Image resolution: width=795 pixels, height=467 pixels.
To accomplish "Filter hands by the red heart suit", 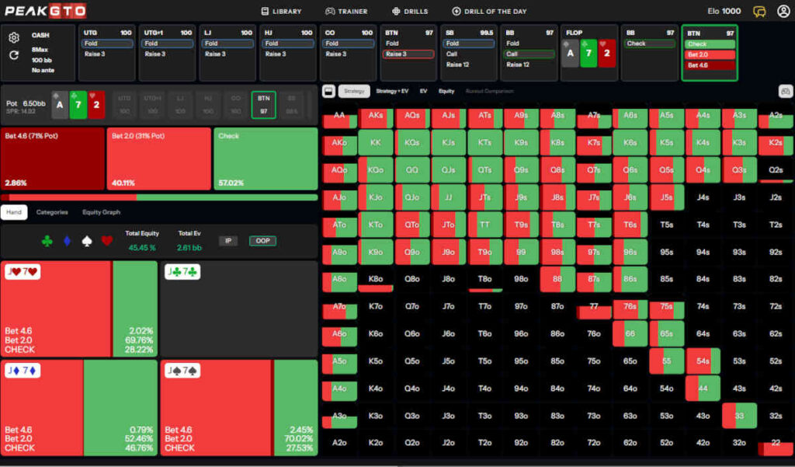I will pos(107,241).
